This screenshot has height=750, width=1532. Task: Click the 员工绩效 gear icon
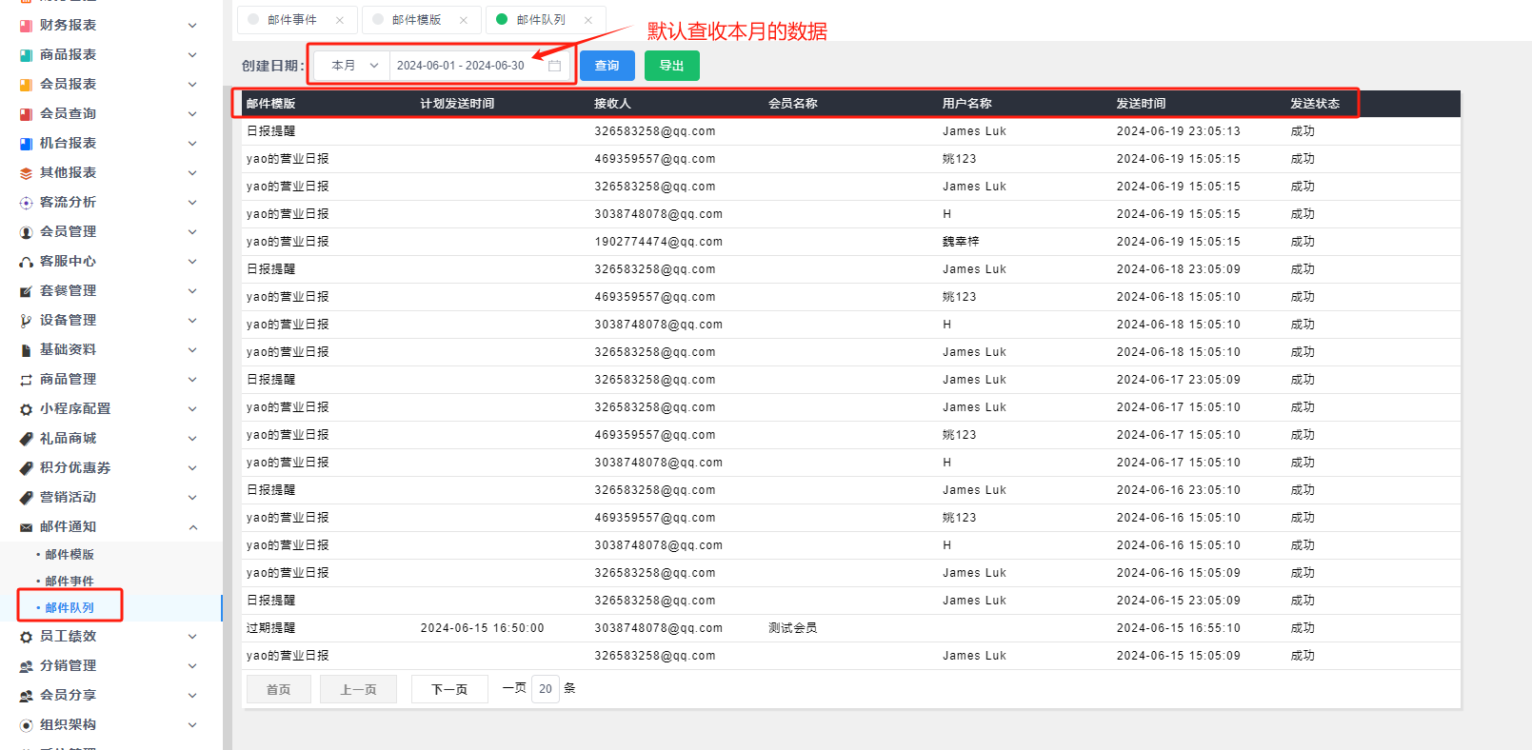point(26,637)
